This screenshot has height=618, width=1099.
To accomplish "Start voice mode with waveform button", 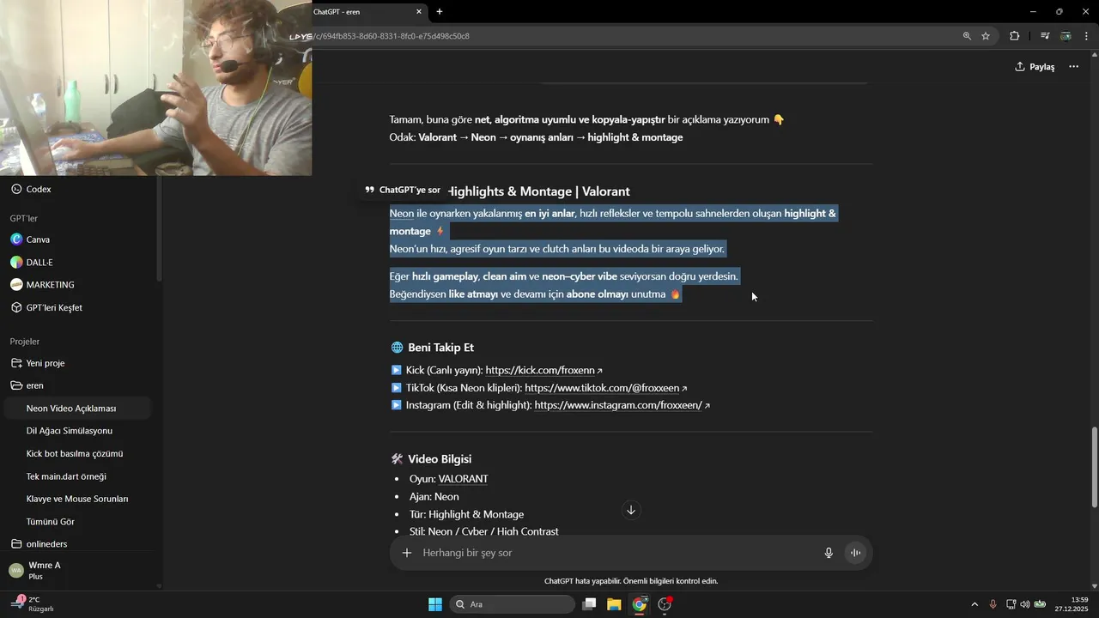I will coord(855,553).
